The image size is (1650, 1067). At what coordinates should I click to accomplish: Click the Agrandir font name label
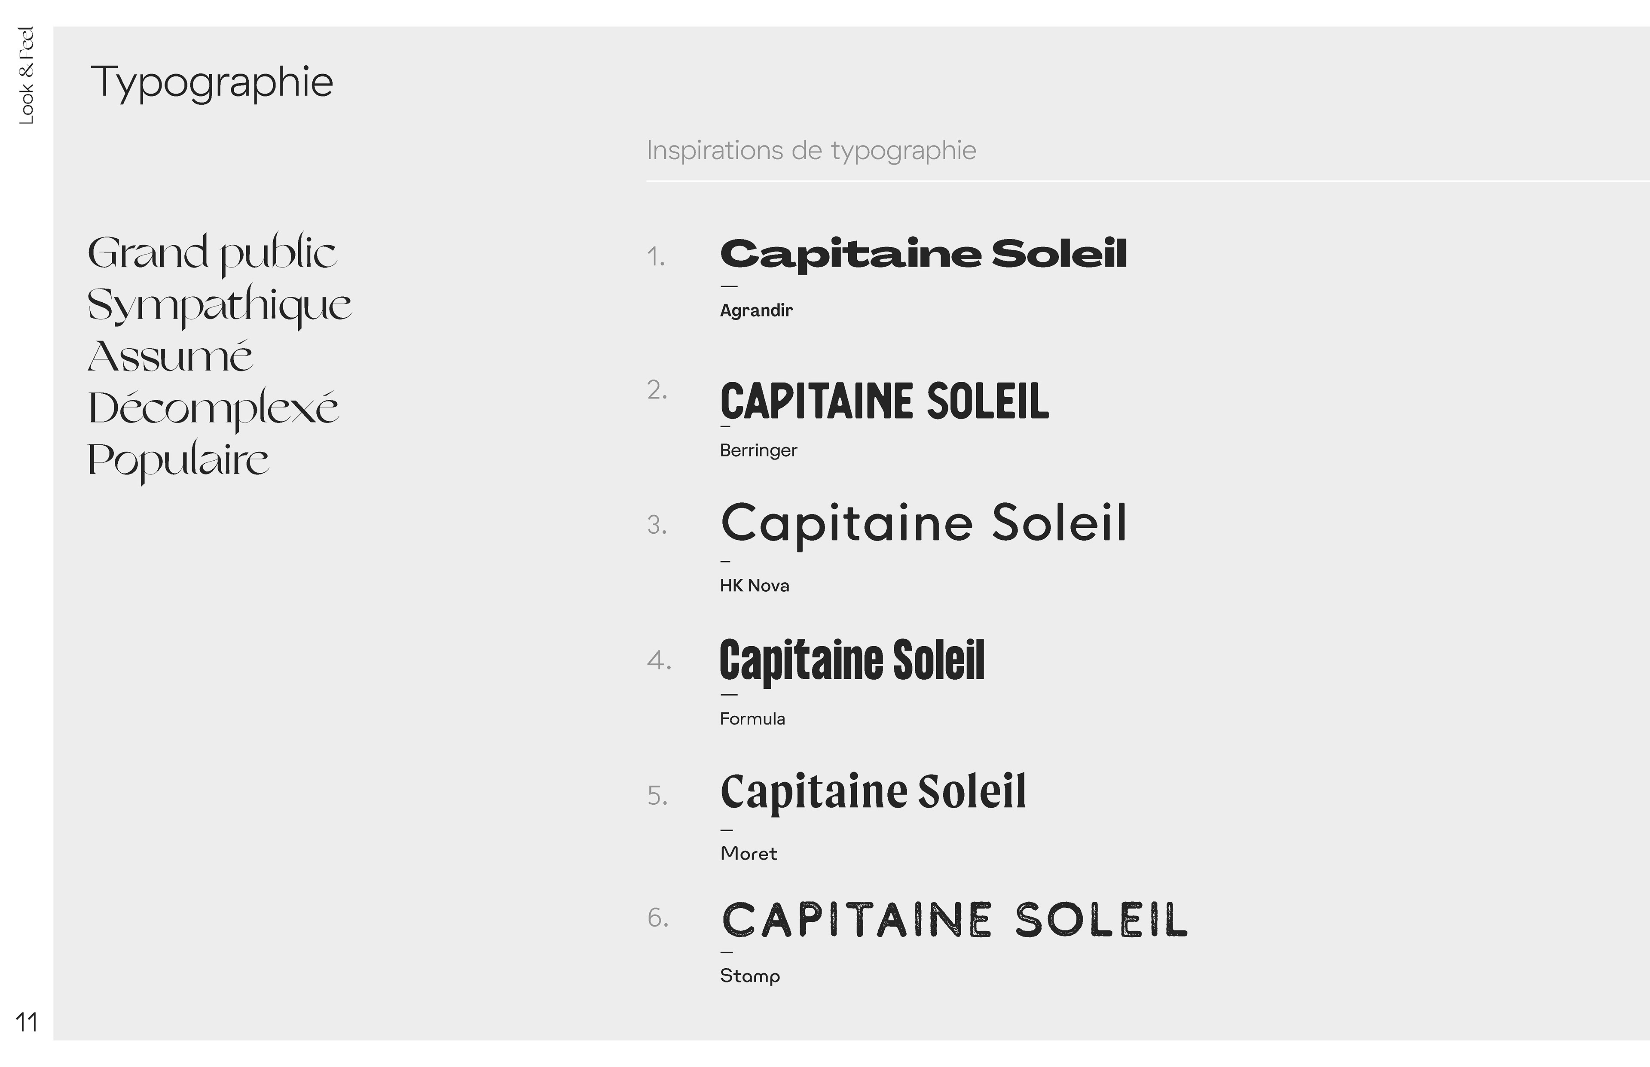tap(756, 310)
